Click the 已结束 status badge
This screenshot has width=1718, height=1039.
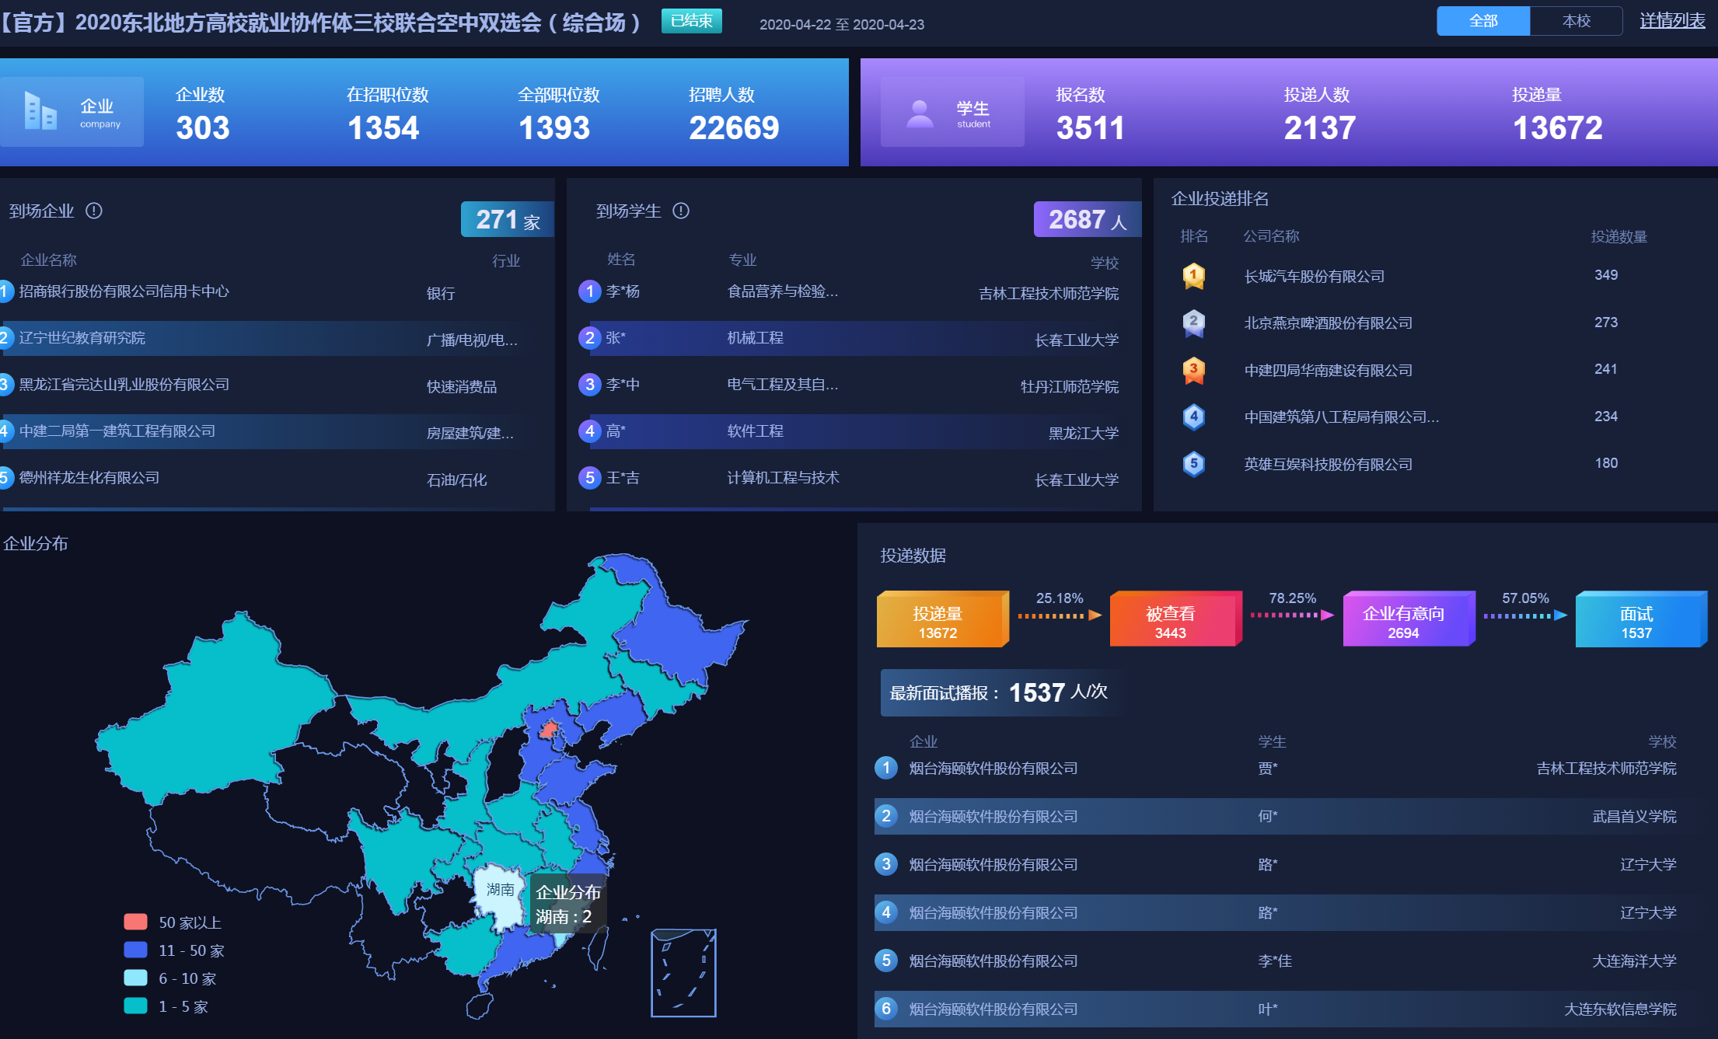pos(691,21)
